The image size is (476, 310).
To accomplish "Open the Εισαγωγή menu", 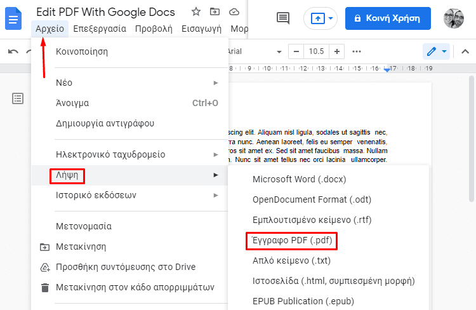I will coord(201,29).
